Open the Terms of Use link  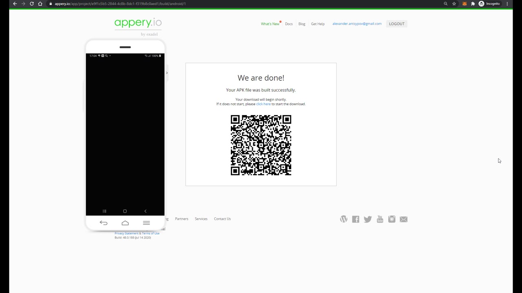click(x=150, y=234)
